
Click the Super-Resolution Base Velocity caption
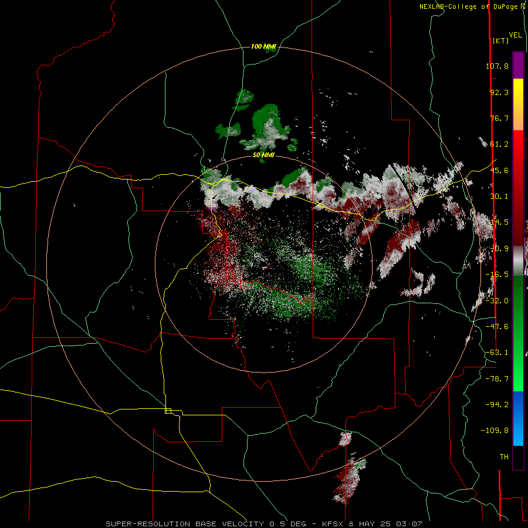coord(263,524)
